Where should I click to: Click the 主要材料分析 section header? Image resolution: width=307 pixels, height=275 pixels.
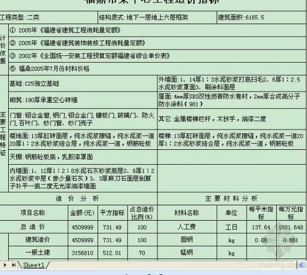coord(231,198)
